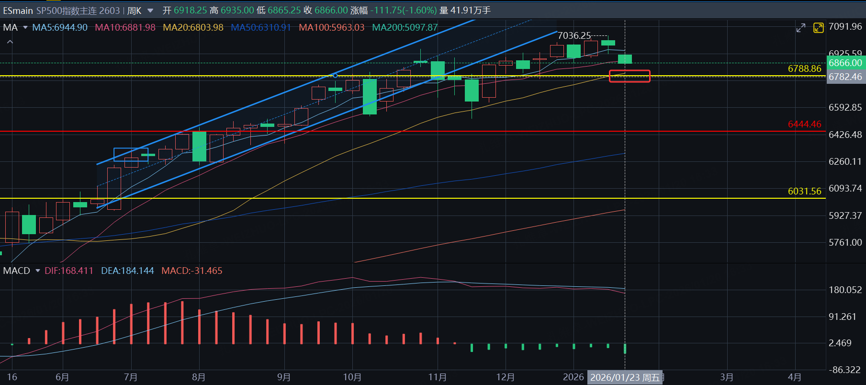Screen dimensions: 866x385
Task: Click the -86.322 MACD axis label
Action: 845,370
